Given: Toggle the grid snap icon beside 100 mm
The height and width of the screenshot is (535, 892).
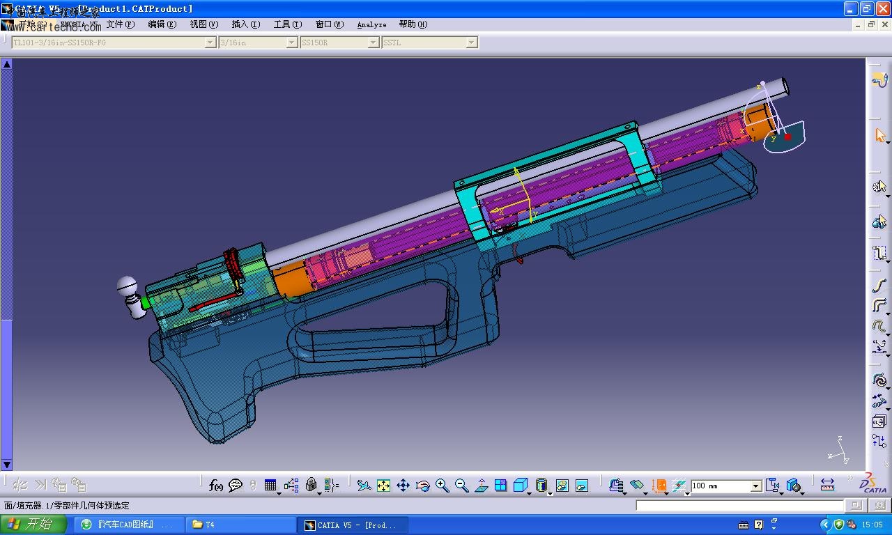Looking at the screenshot, I should 679,486.
